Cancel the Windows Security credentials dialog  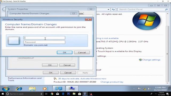coord(82,53)
